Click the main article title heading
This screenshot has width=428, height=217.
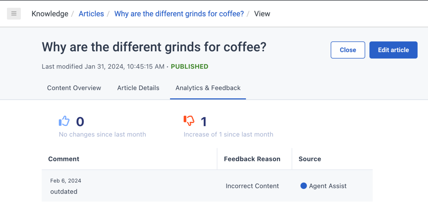(154, 47)
